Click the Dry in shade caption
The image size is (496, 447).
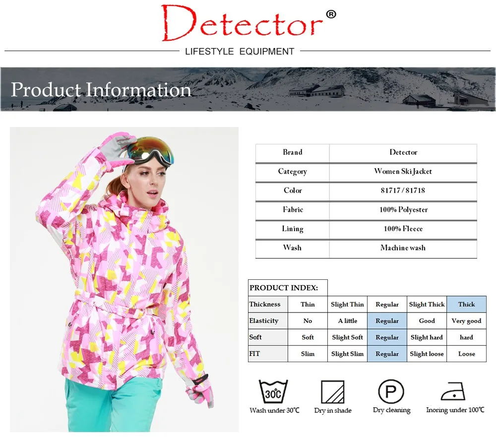pyautogui.click(x=333, y=410)
